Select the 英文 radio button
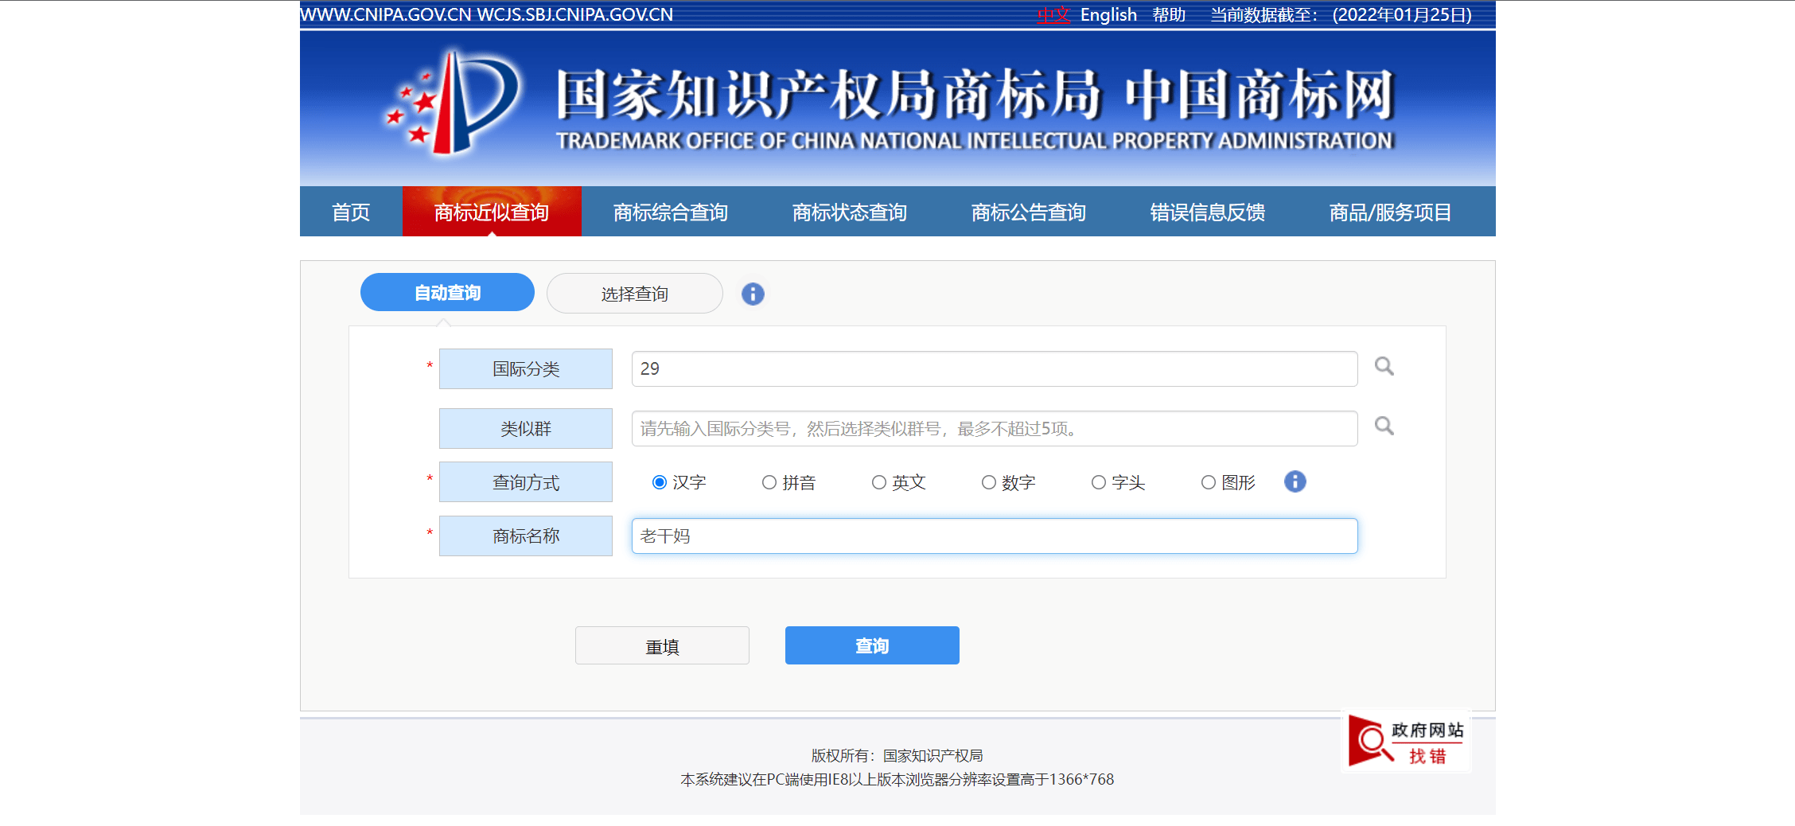This screenshot has width=1795, height=826. [x=878, y=482]
